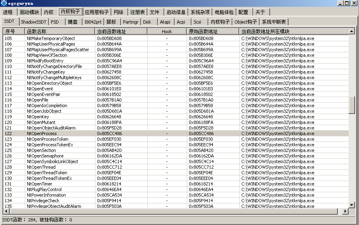Switch to the FSD sub-tab
The height and width of the screenshot is (225, 359).
click(55, 22)
